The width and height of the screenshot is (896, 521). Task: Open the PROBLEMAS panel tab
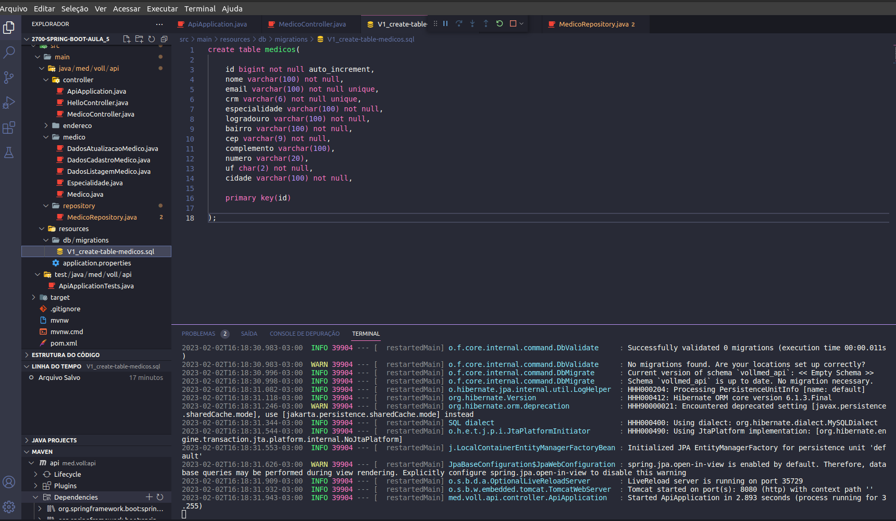pos(198,334)
